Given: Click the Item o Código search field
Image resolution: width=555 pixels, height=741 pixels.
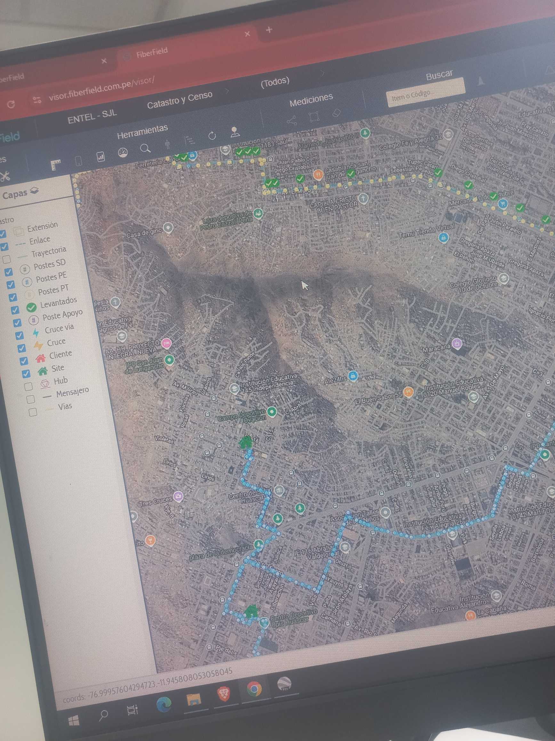Looking at the screenshot, I should 426,92.
